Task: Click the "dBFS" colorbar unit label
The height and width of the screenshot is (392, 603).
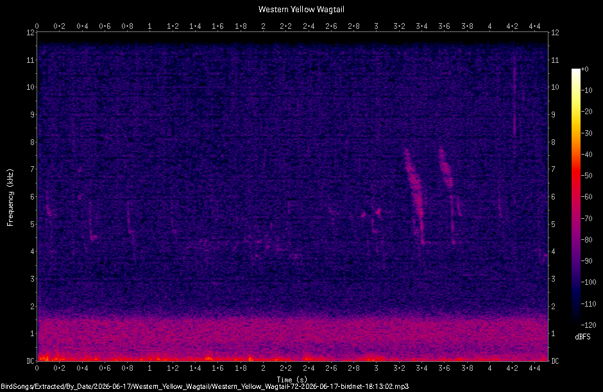Action: click(582, 337)
